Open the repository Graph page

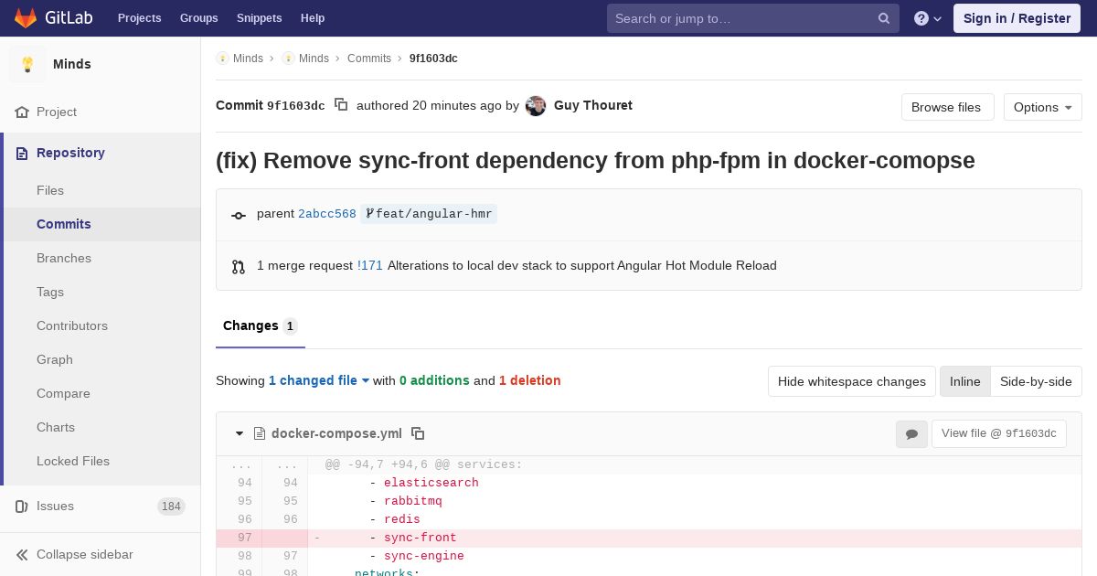coord(55,359)
